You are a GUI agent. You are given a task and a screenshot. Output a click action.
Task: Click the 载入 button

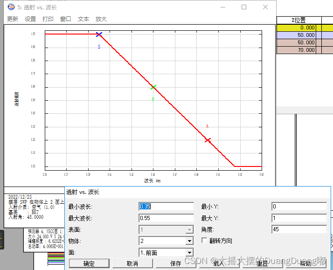coord(219,263)
